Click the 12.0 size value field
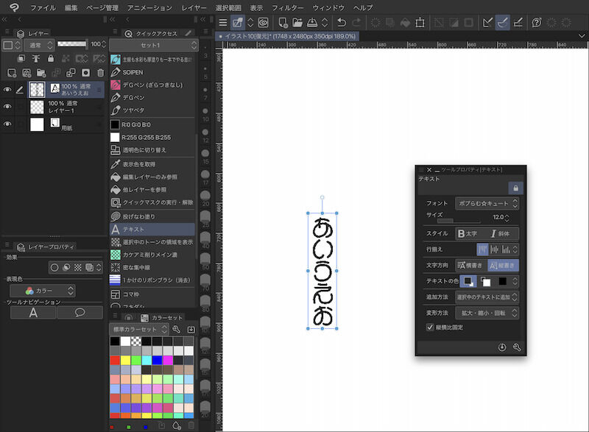 [x=498, y=217]
